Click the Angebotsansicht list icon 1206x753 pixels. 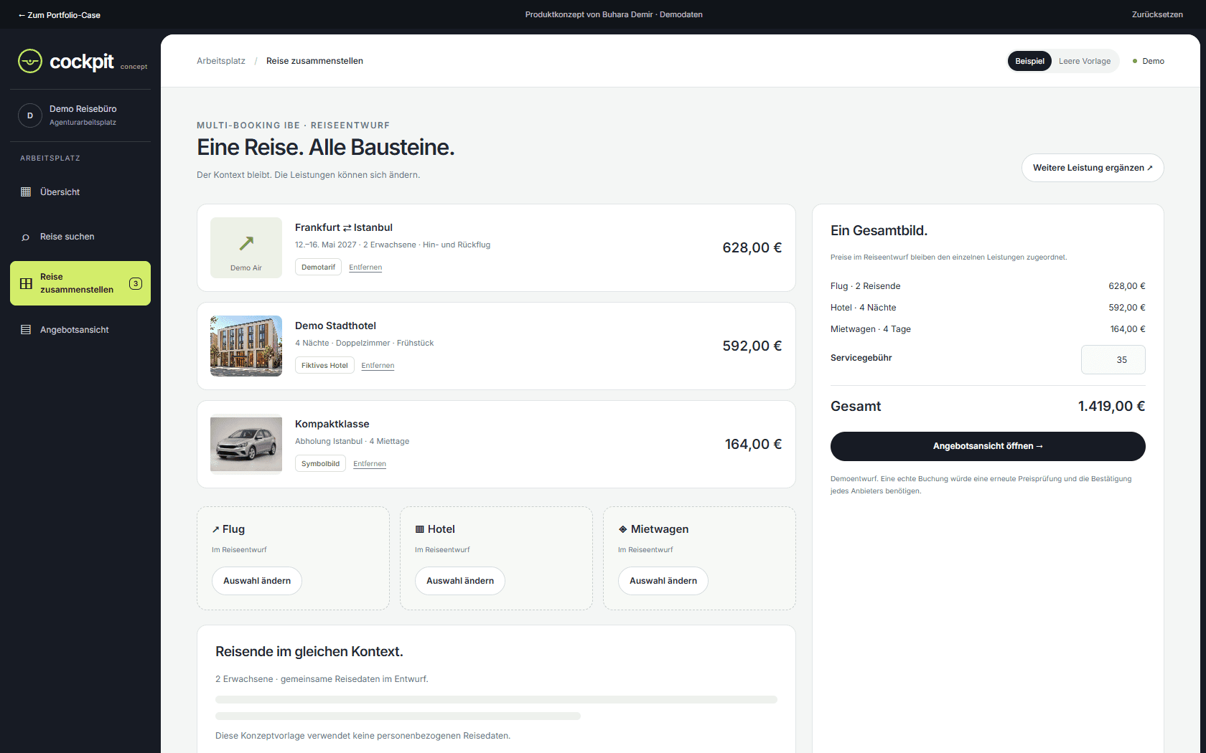26,330
